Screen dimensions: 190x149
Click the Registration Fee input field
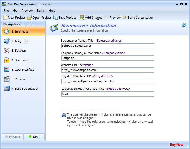point(108,94)
